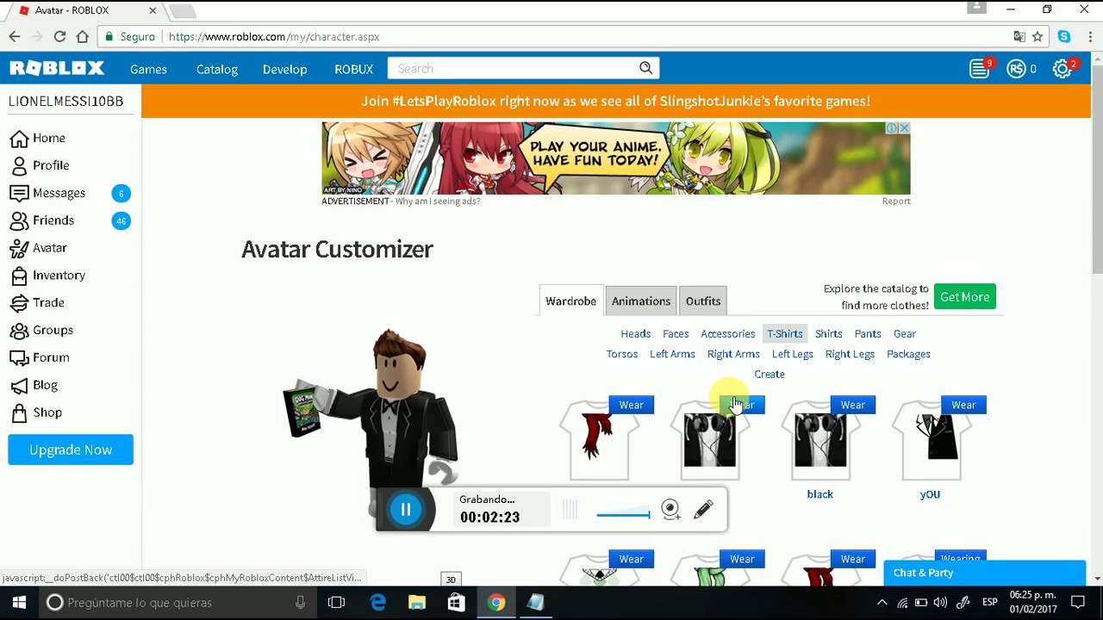Open the settings gear icon
Viewport: 1103px width, 620px height.
tap(1062, 69)
